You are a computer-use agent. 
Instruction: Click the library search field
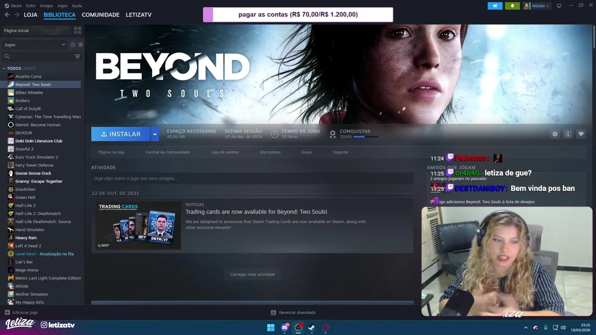click(38, 56)
